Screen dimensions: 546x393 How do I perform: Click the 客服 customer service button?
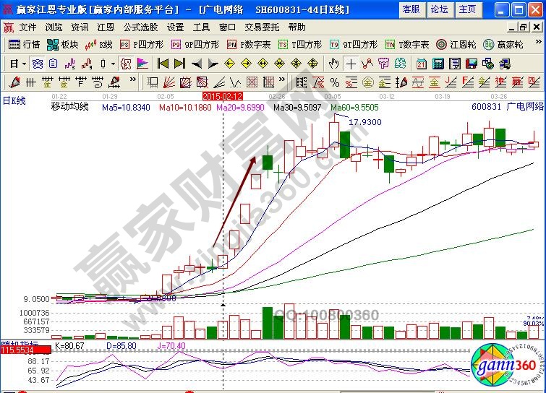coord(411,9)
